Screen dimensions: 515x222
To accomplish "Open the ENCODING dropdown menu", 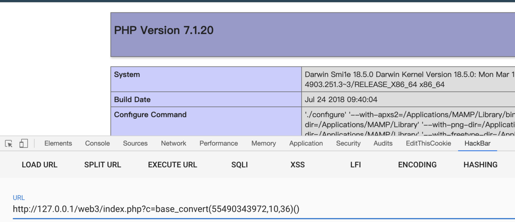I will point(417,165).
